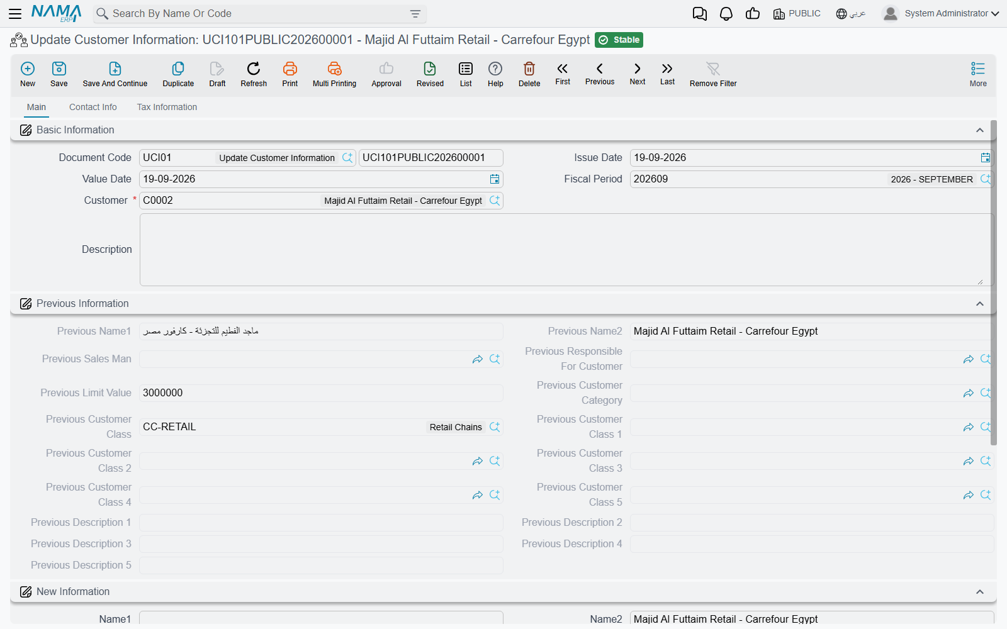Delete this record

pyautogui.click(x=529, y=74)
